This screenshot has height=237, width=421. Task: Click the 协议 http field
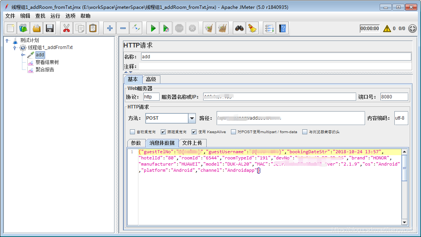pyautogui.click(x=152, y=97)
